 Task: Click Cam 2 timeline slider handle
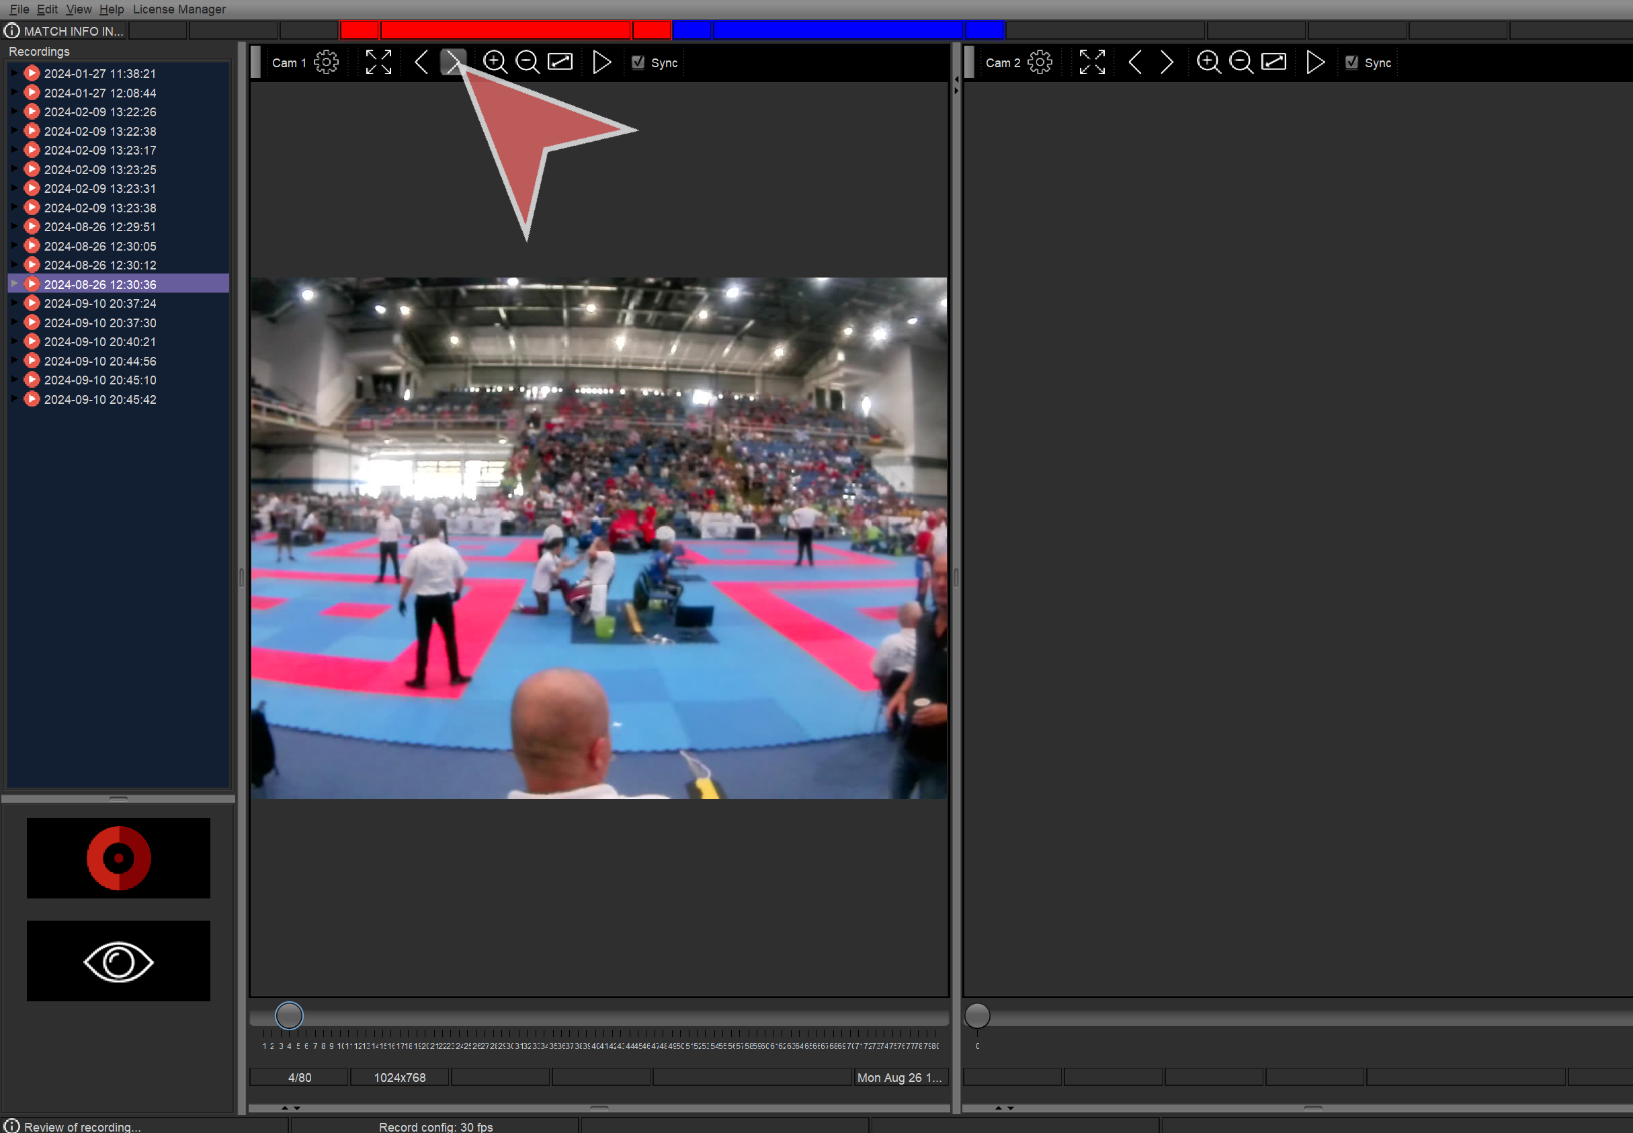(x=977, y=1016)
